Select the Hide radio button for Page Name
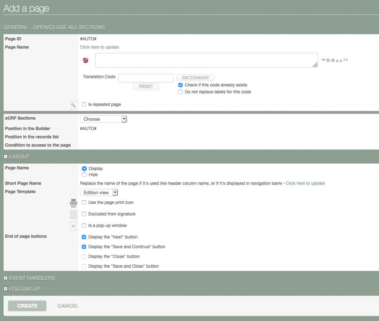This screenshot has width=379, height=321. 84,175
